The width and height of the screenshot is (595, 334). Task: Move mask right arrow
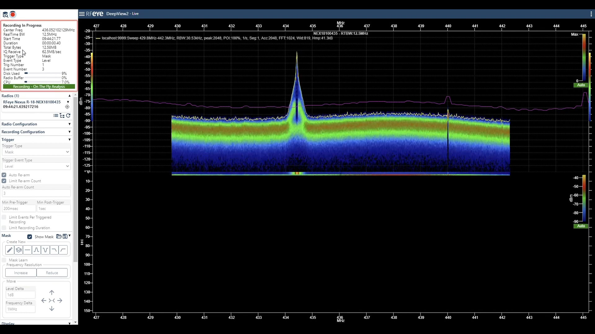60,301
